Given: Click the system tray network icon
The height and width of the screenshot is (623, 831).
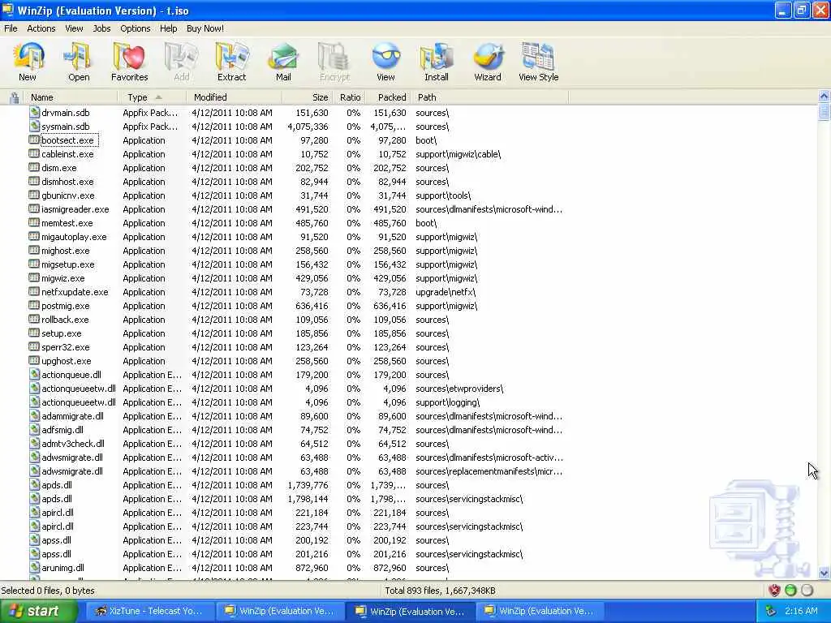Looking at the screenshot, I should (x=771, y=611).
